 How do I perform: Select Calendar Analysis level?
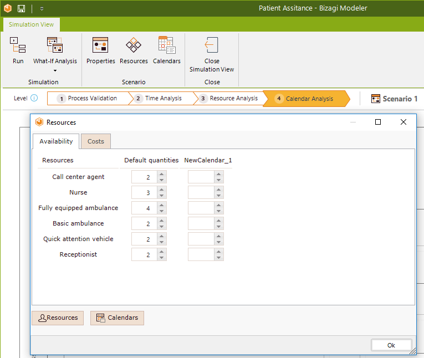pyautogui.click(x=306, y=99)
